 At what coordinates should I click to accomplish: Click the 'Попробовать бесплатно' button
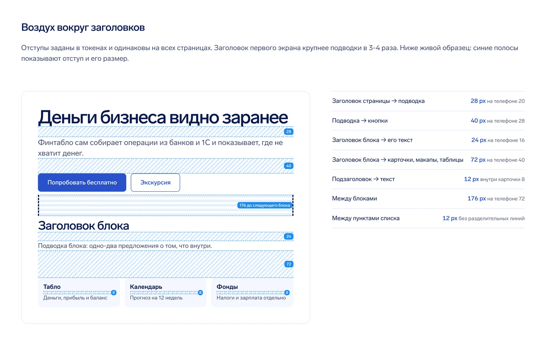pyautogui.click(x=82, y=182)
